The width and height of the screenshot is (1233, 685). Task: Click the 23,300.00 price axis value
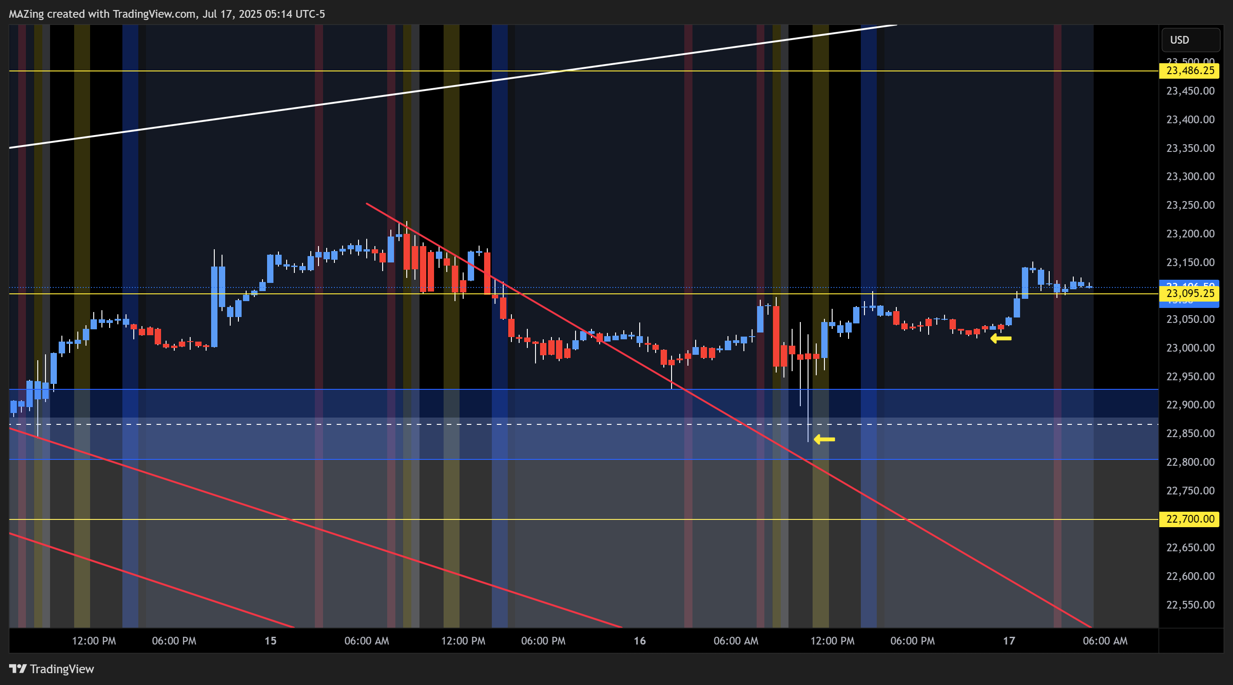[x=1190, y=176]
